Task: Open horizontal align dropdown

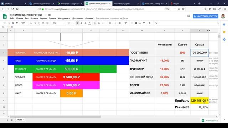Action: [x=110, y=23]
